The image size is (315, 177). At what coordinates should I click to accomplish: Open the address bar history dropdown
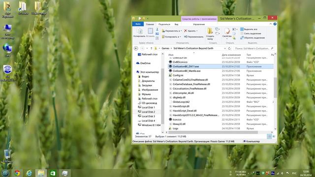click(x=225, y=48)
